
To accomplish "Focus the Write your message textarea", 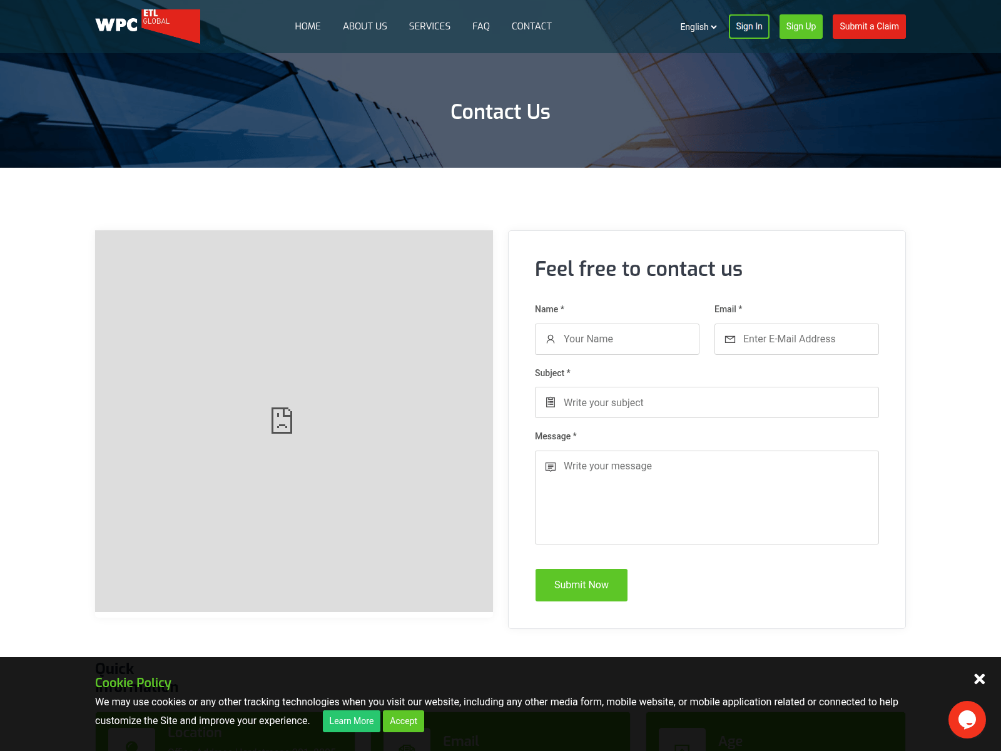I will pos(707,498).
